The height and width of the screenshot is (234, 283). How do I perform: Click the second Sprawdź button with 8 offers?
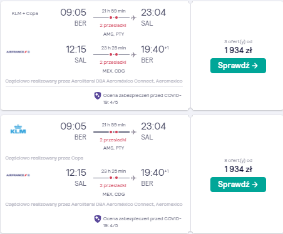[238, 185]
